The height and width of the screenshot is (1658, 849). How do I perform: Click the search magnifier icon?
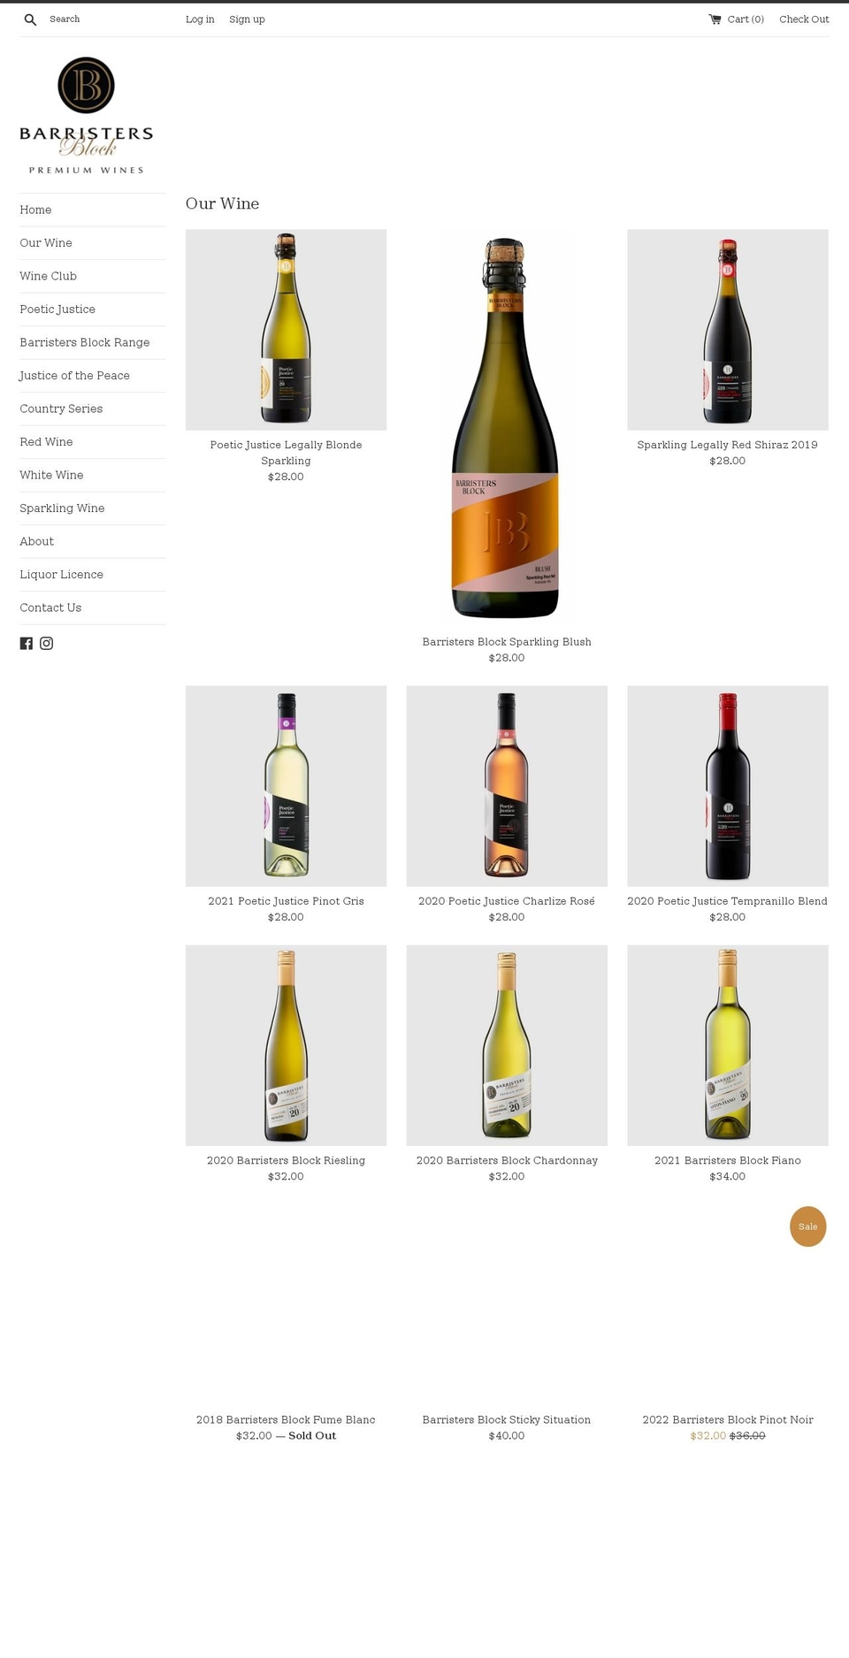click(30, 19)
